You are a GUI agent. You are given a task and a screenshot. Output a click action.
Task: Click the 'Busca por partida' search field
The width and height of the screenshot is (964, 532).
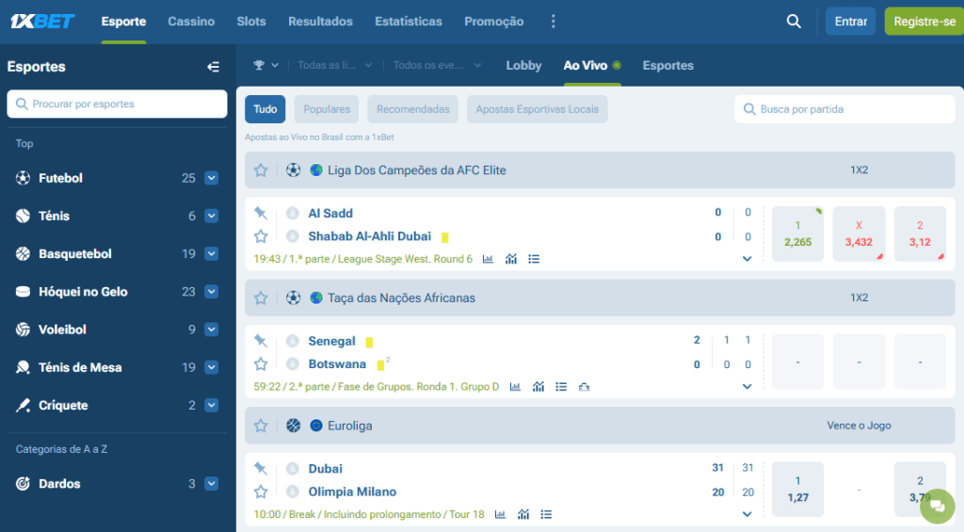tap(844, 109)
